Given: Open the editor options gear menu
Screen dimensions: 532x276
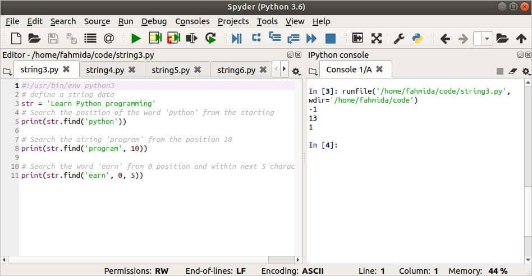Looking at the screenshot, I should [296, 72].
